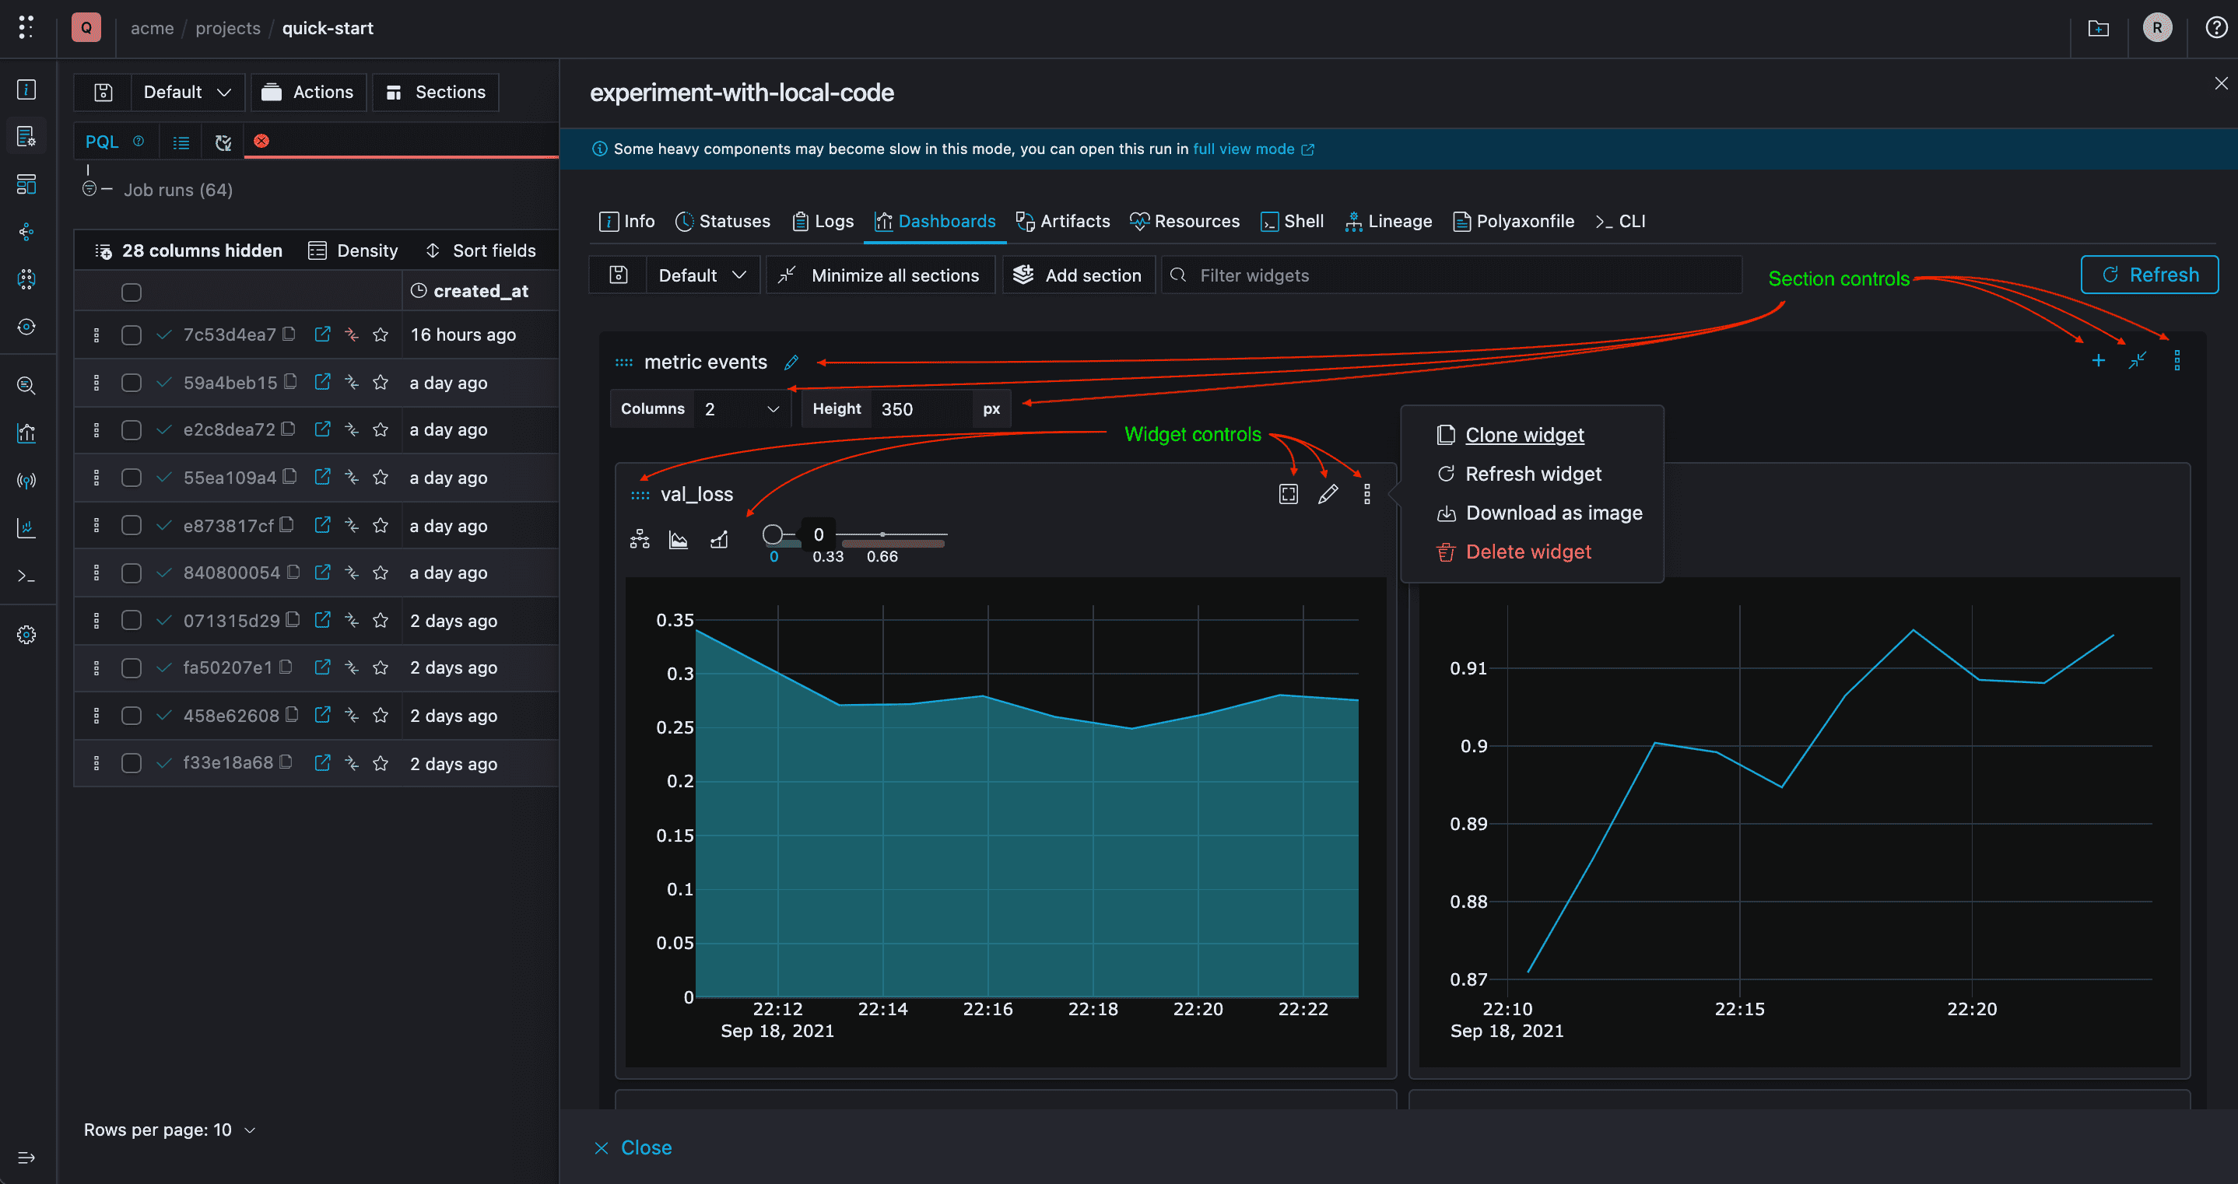Open the edit pencil next to metric events
The image size is (2238, 1184).
tap(791, 363)
